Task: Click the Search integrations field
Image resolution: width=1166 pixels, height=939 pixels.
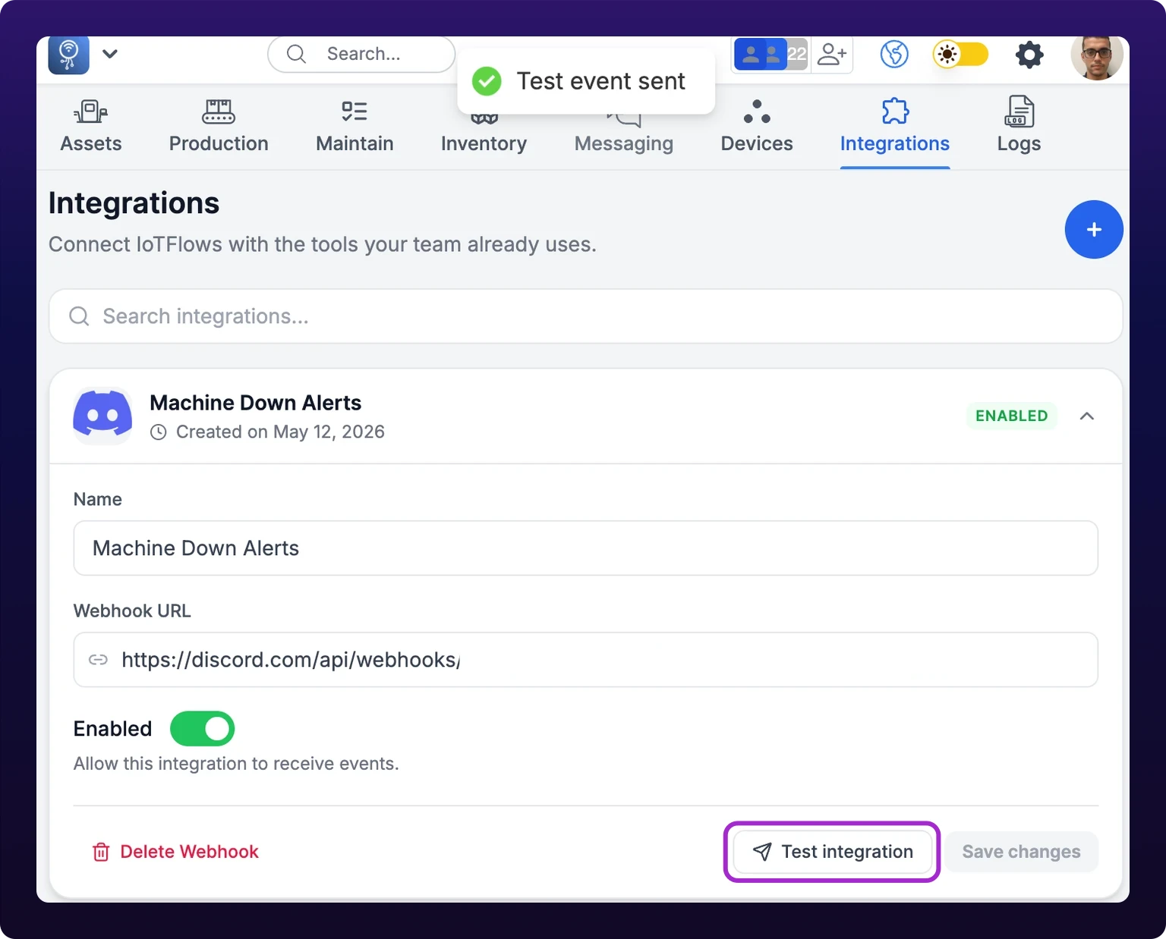Action: click(x=585, y=316)
